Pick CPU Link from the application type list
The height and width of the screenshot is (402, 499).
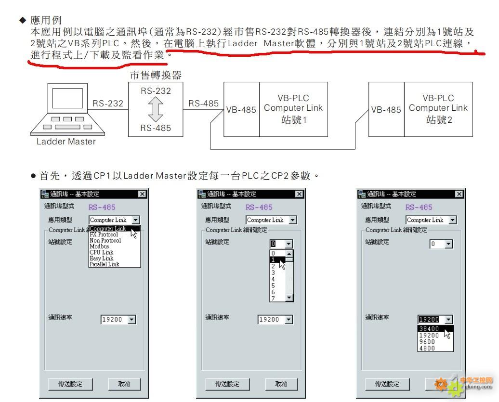pyautogui.click(x=101, y=252)
